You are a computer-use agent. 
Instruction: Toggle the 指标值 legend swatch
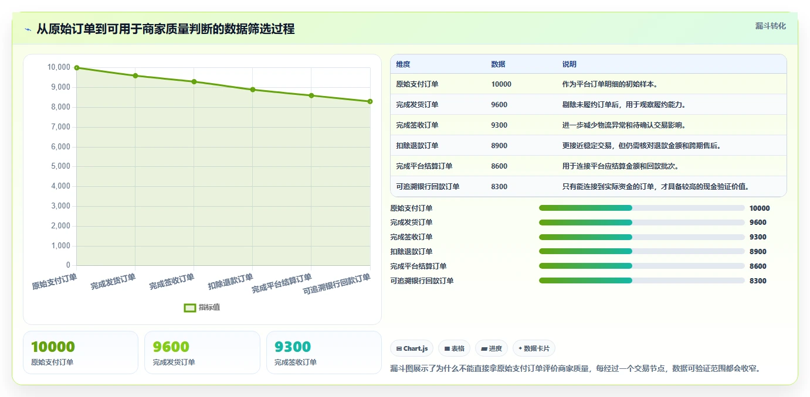190,307
